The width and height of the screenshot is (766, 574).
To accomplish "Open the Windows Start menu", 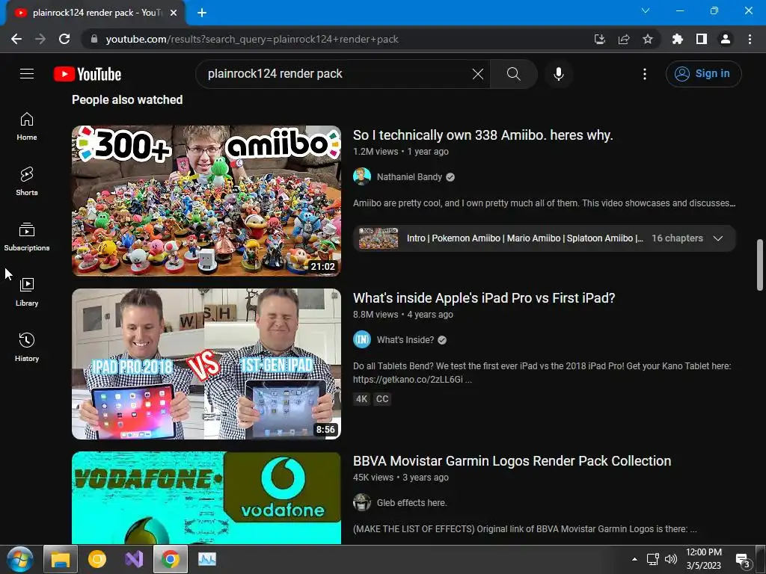I will 20,559.
